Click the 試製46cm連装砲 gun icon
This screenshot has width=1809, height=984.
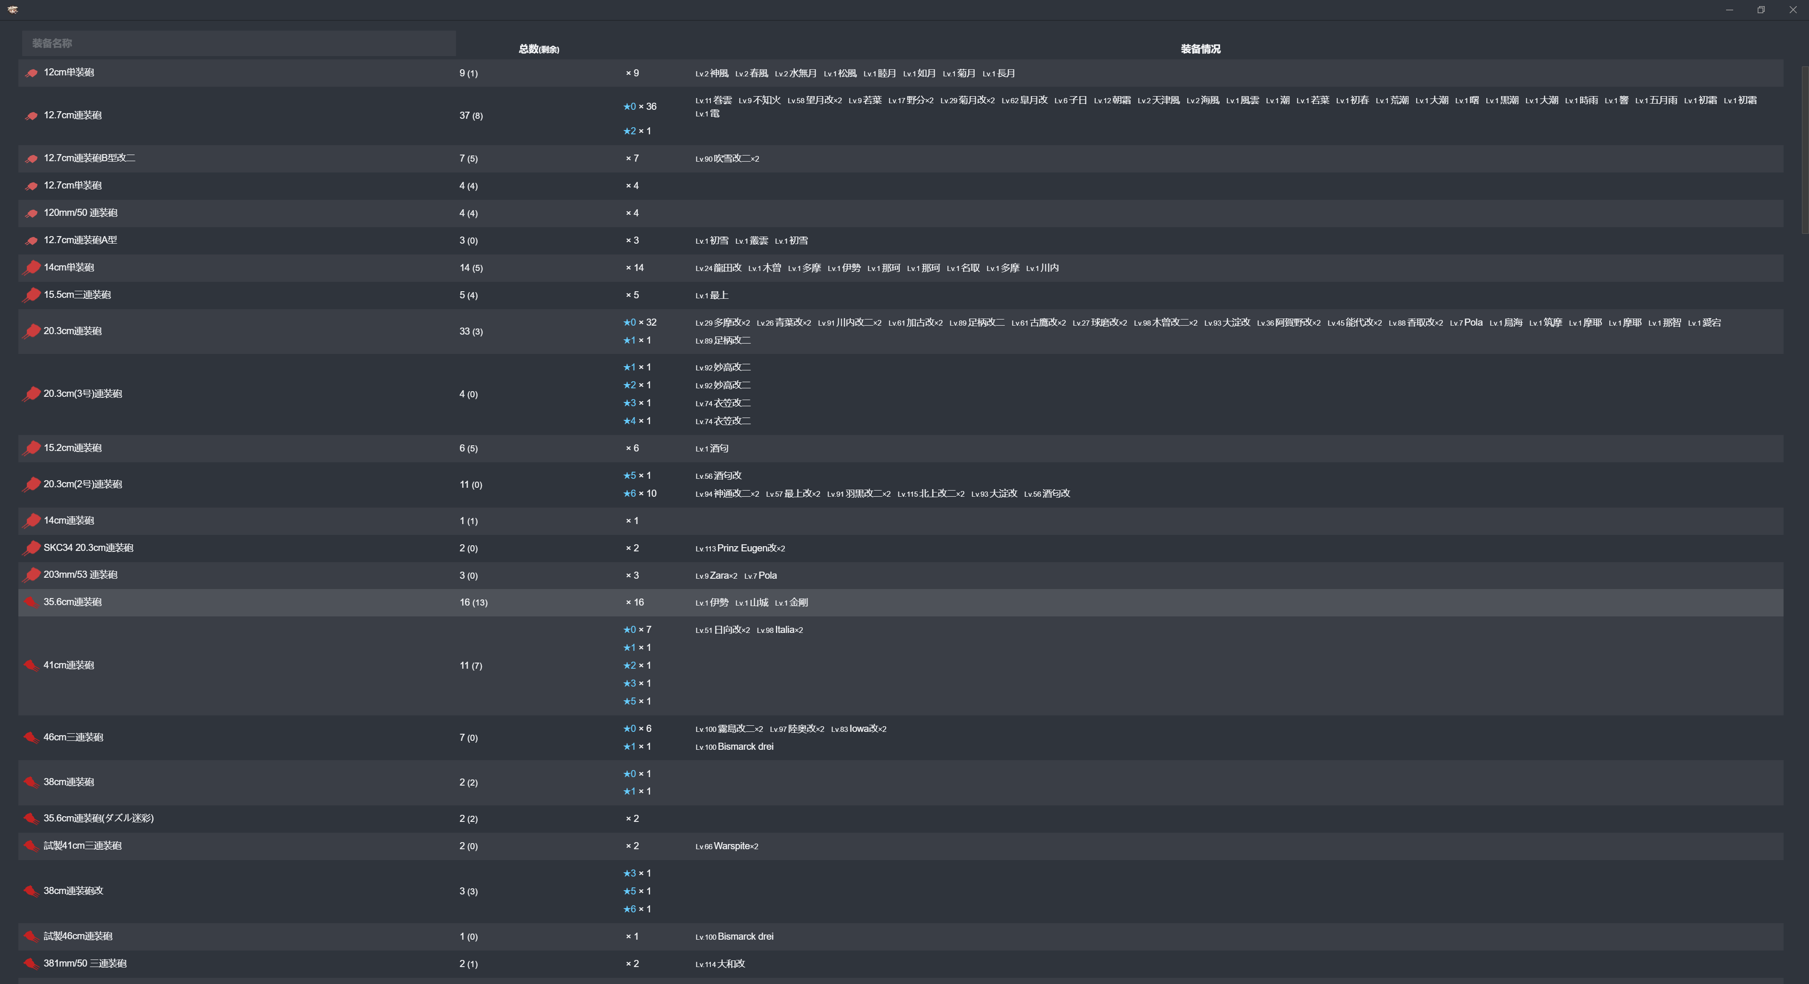pyautogui.click(x=31, y=936)
